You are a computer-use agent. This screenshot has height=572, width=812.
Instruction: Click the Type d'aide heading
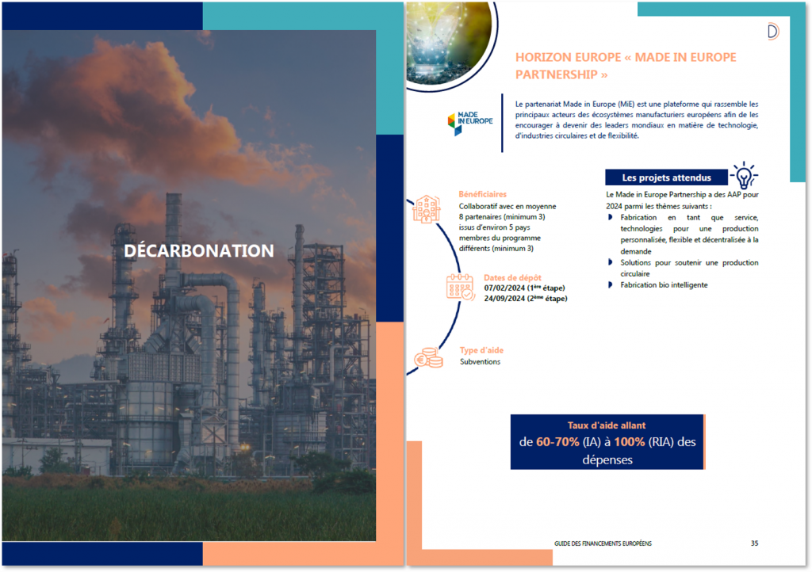point(481,350)
